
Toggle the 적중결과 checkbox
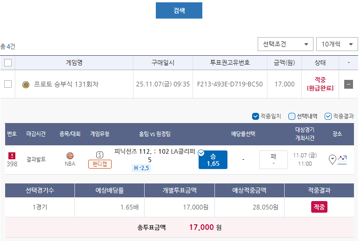pyautogui.click(x=328, y=116)
